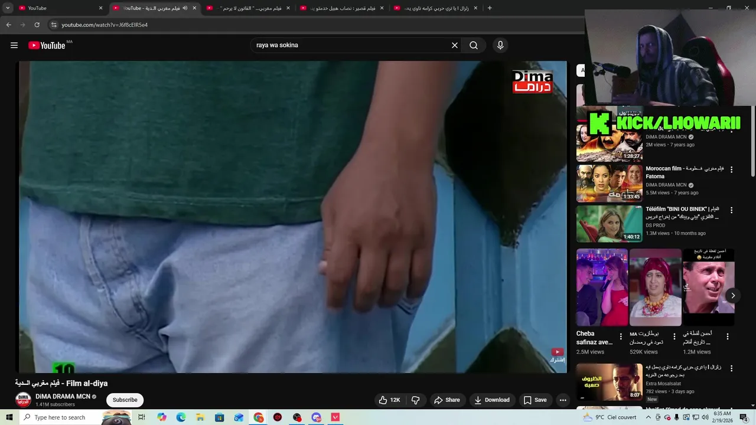Click the browser address bar URL
This screenshot has width=756, height=425.
(x=105, y=25)
